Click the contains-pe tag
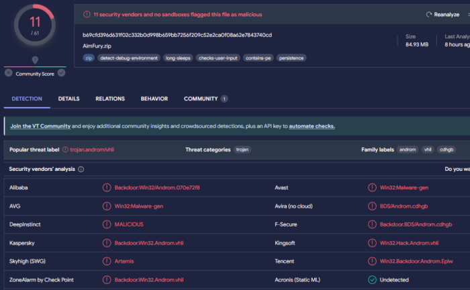 [x=258, y=58]
